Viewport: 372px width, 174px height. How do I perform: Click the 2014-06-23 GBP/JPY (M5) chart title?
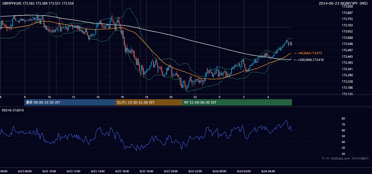tap(343, 3)
